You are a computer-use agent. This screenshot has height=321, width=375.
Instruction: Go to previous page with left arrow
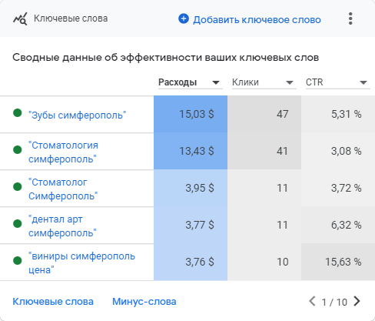[x=312, y=301]
